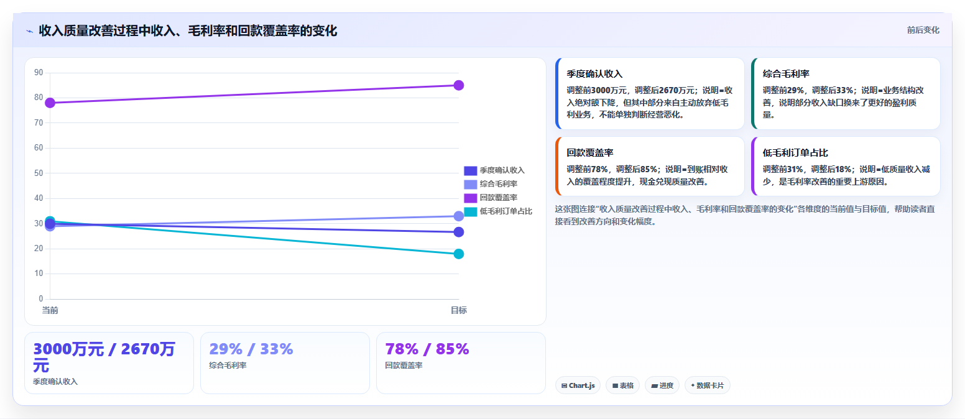The height and width of the screenshot is (419, 965).
Task: Click the 3000万元 / 2670万元 stat card
Action: point(109,363)
